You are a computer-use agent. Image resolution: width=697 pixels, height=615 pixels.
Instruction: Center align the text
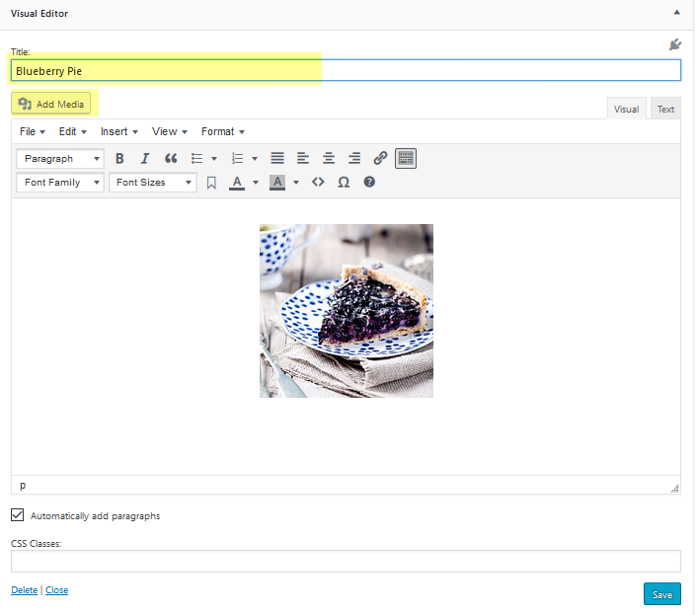click(x=329, y=159)
